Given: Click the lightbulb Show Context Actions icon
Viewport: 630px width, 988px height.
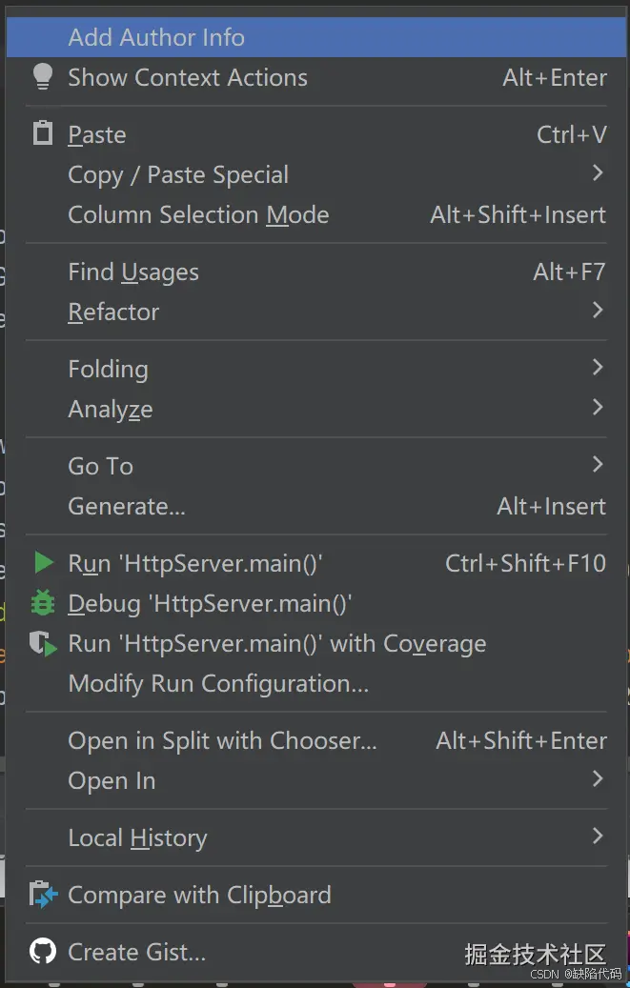Looking at the screenshot, I should tap(43, 77).
